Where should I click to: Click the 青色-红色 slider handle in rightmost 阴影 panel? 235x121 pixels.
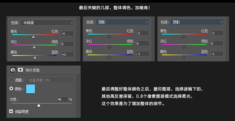[183, 36]
